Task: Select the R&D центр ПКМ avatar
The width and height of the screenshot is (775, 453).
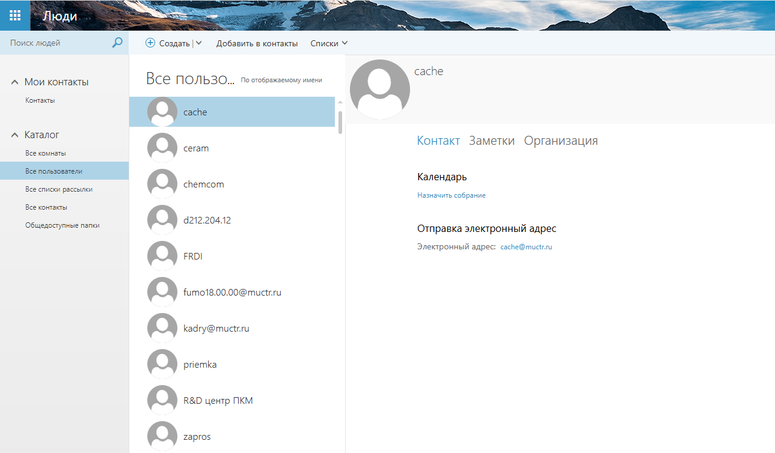Action: tap(162, 400)
